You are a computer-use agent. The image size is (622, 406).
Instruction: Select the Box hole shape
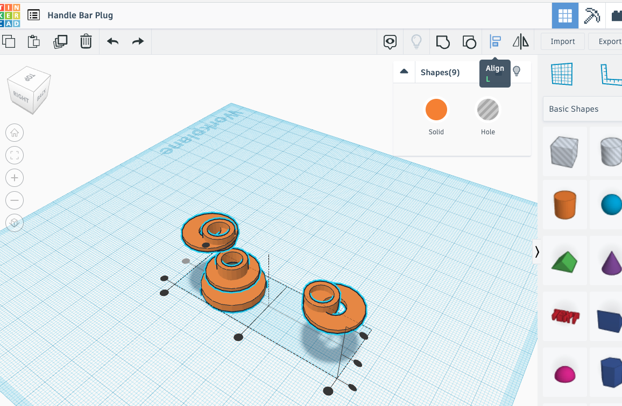[x=564, y=151]
